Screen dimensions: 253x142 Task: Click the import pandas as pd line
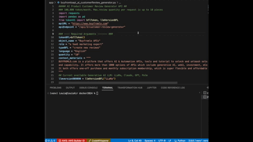point(72,16)
